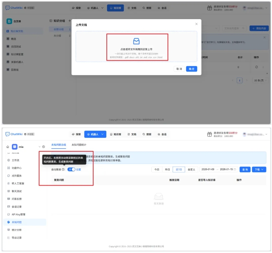
Task: Select the 近7日 date filter
Action: 179,169
